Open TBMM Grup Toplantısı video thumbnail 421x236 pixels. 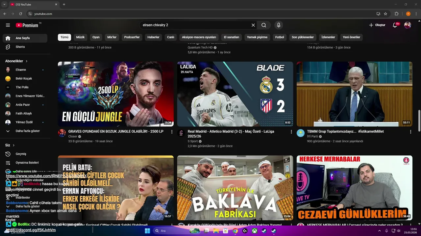coord(355,94)
